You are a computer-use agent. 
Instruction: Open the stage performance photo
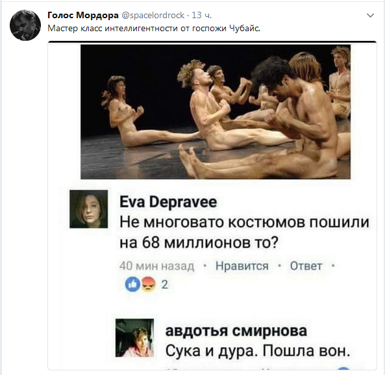click(216, 112)
